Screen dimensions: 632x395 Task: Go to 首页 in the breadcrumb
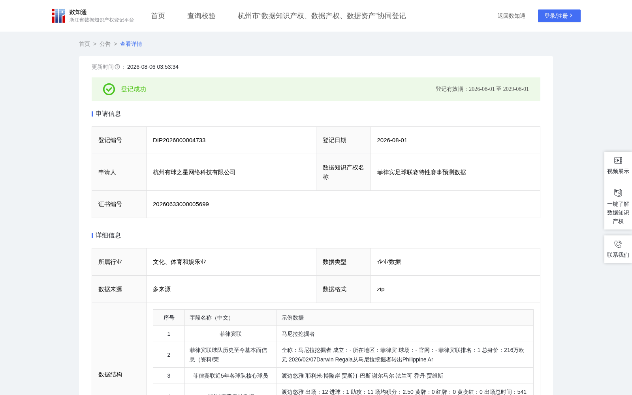click(85, 44)
